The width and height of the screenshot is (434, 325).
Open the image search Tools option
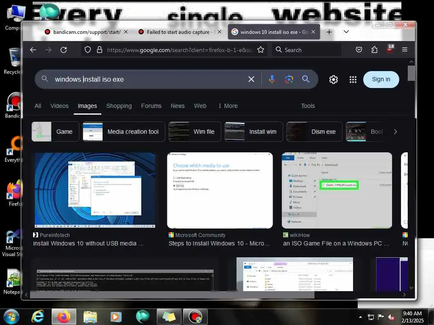pos(308,106)
